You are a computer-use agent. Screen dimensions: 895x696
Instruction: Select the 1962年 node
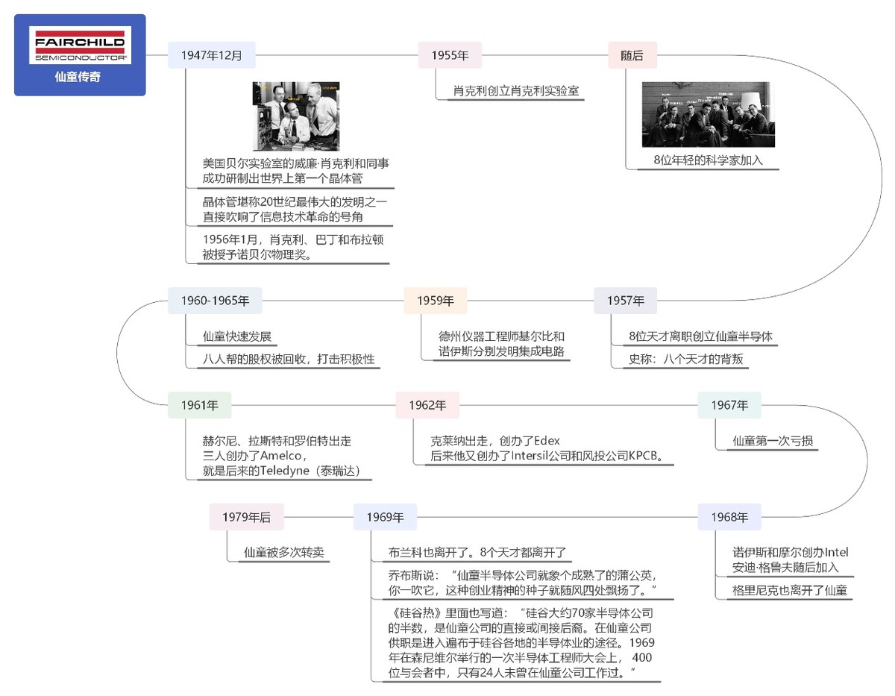pos(427,405)
